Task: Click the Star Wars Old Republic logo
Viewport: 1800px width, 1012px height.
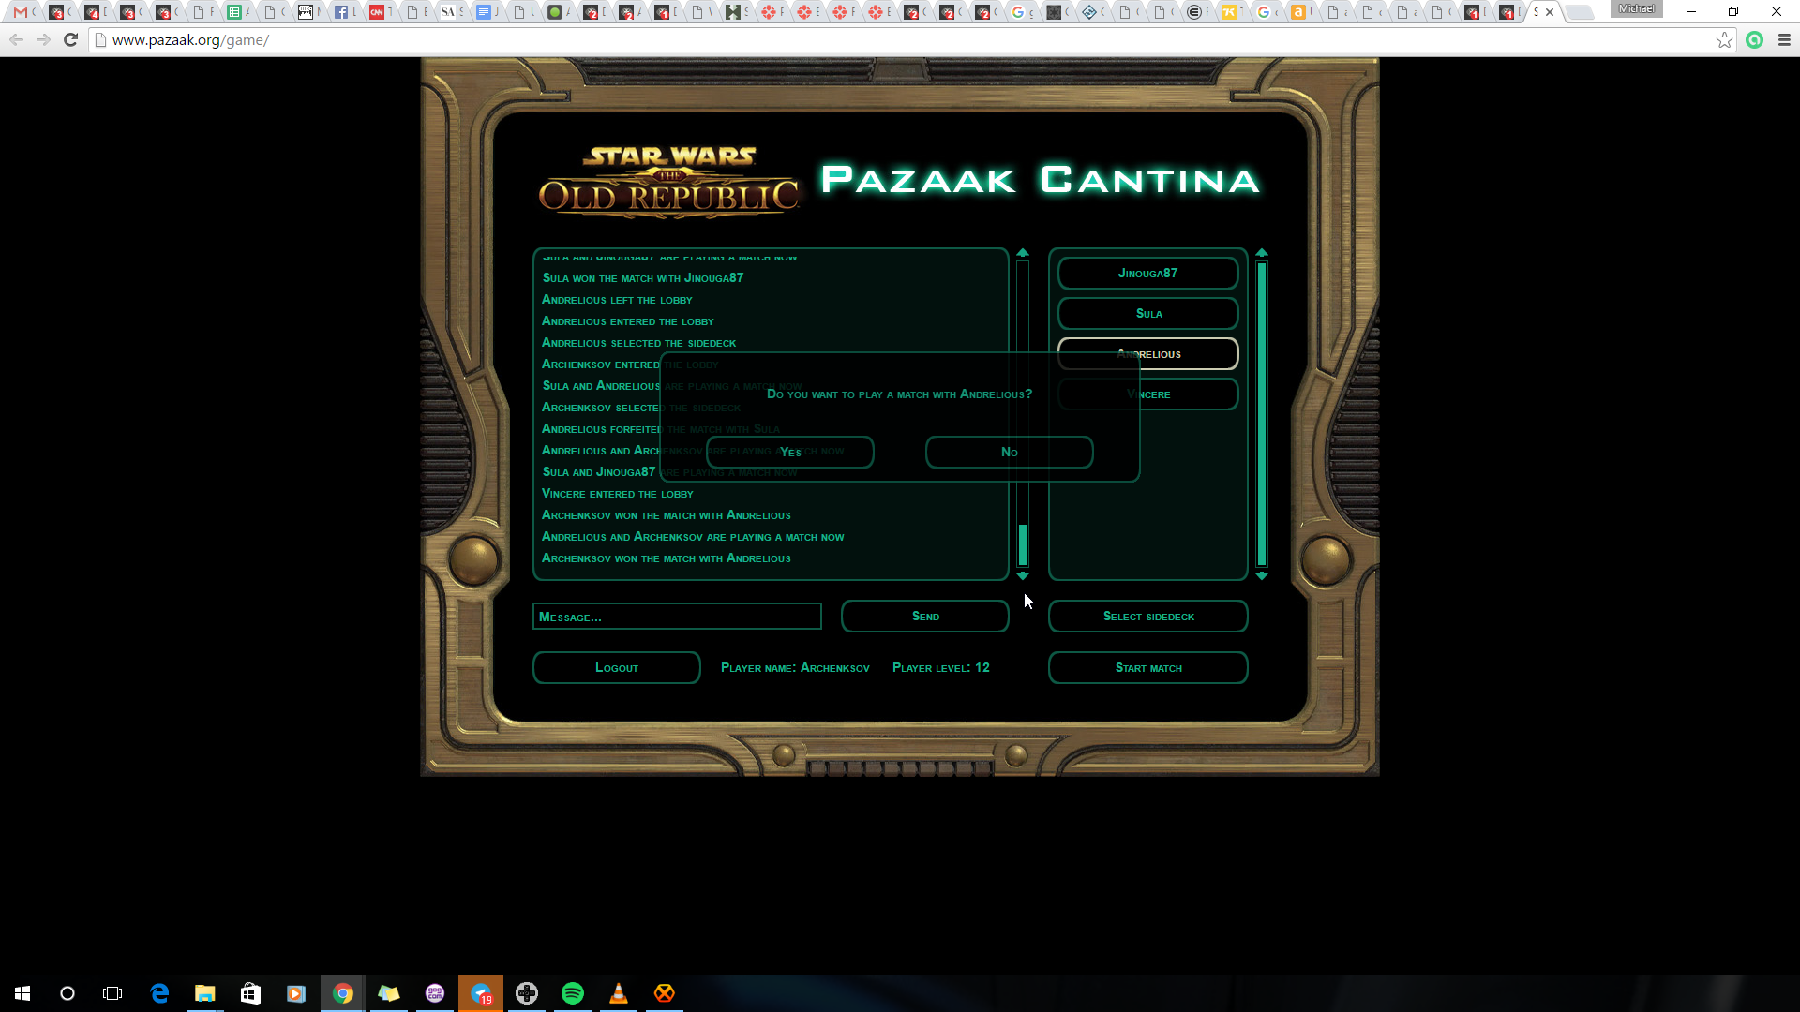Action: (x=669, y=182)
